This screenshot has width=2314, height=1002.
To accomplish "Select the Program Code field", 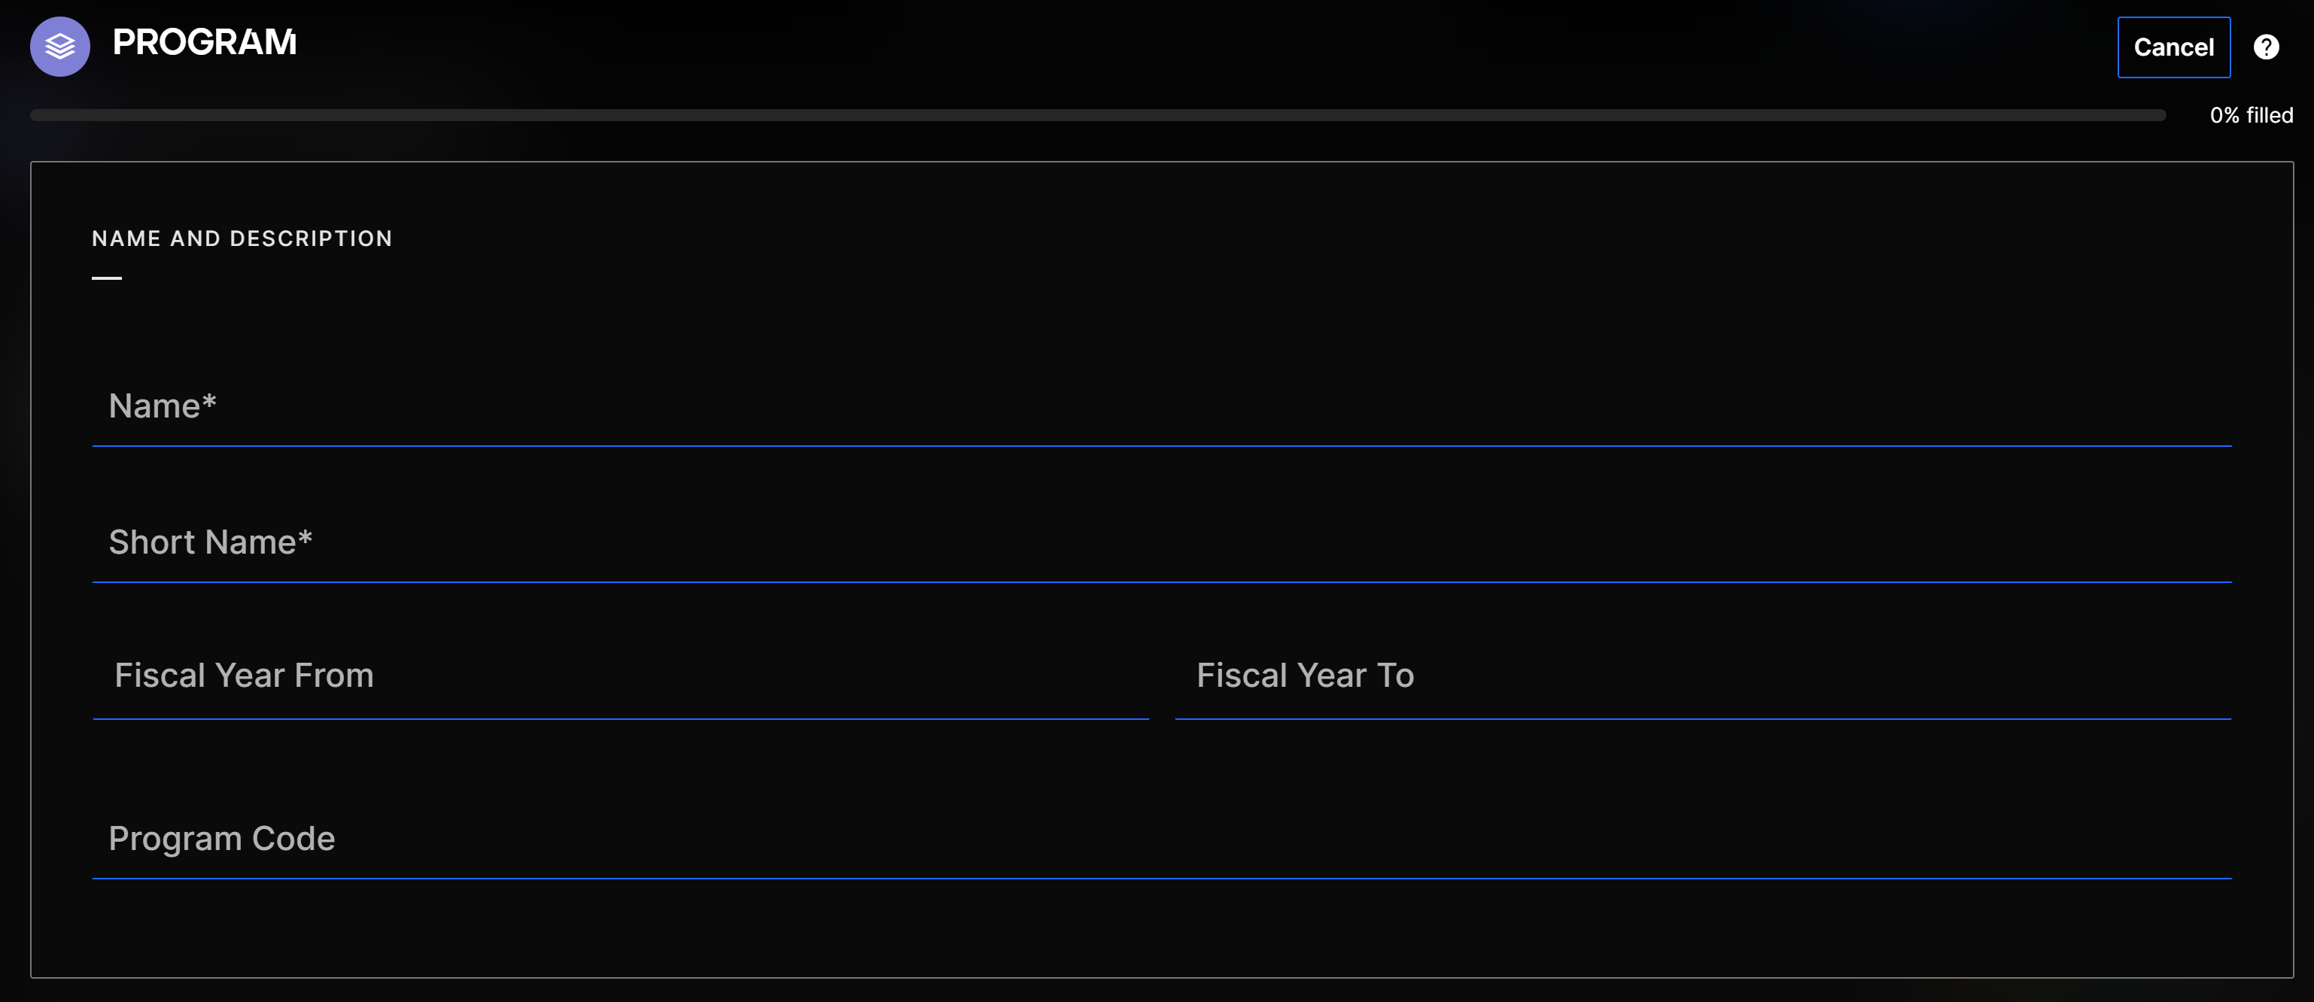I will (1160, 840).
